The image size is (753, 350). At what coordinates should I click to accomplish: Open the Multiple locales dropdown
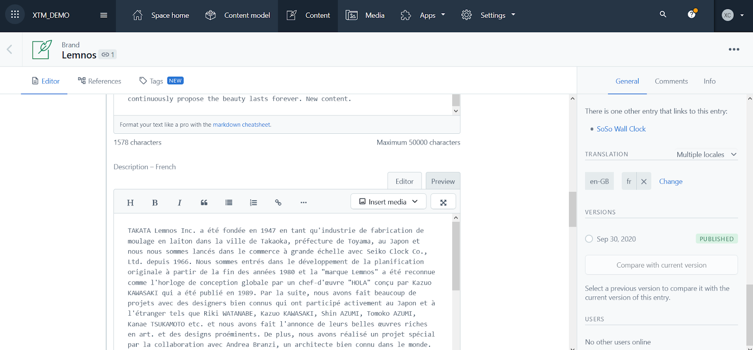tap(706, 155)
